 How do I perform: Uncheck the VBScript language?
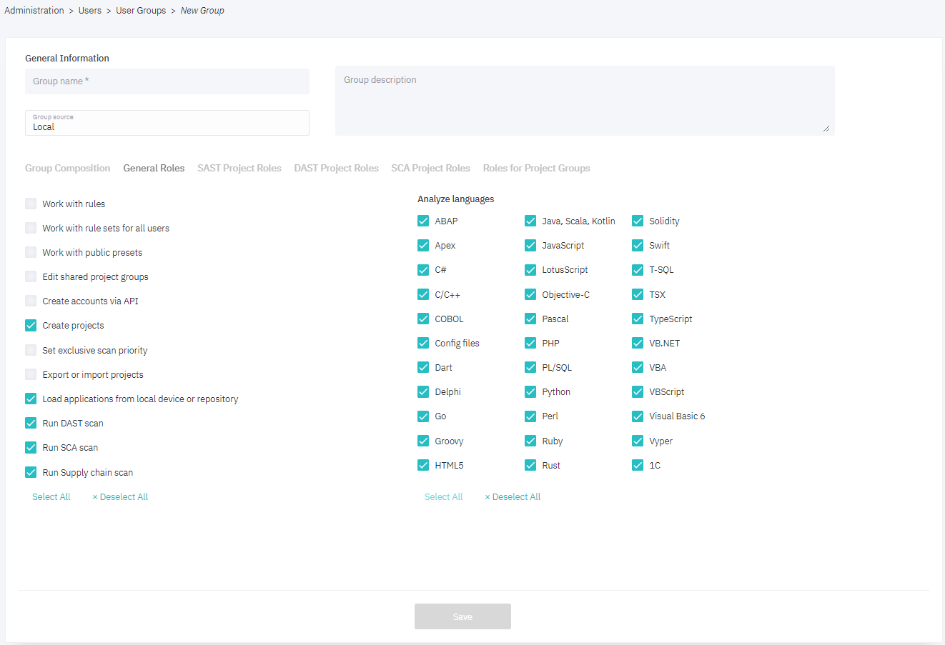click(x=638, y=391)
